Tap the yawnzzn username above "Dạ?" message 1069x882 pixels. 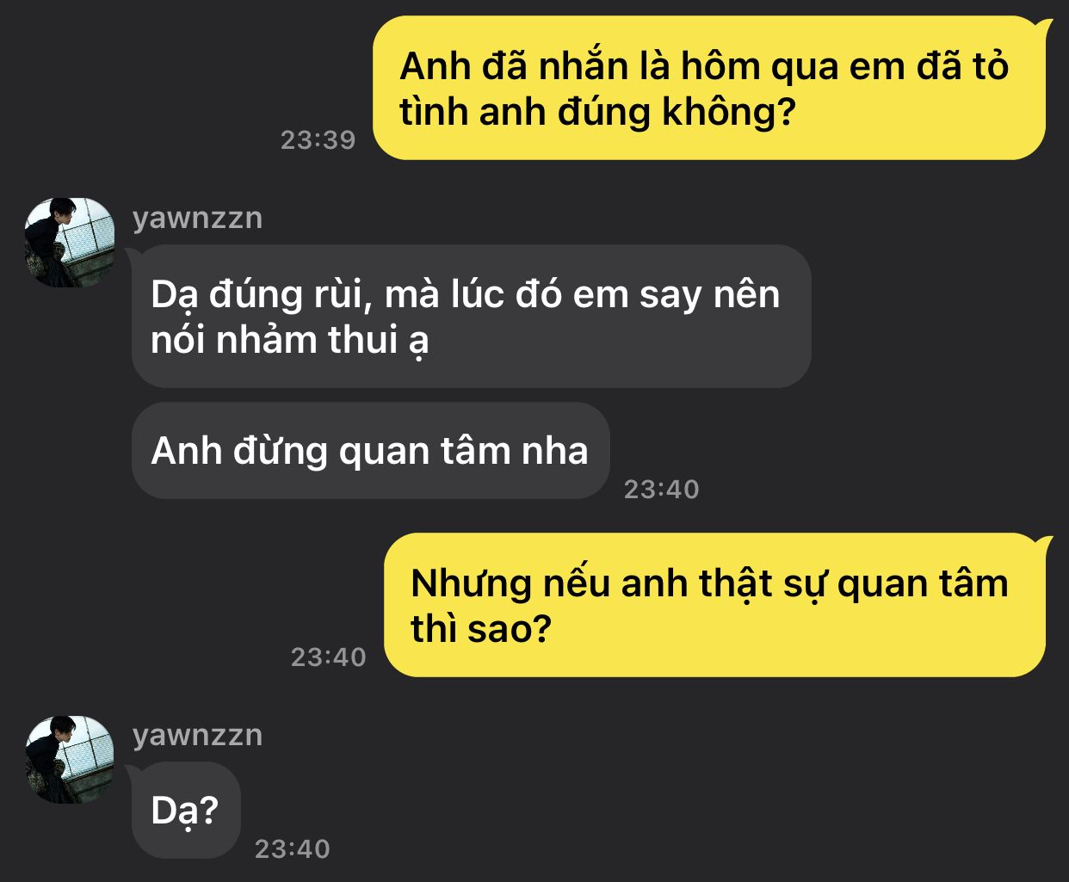click(197, 735)
